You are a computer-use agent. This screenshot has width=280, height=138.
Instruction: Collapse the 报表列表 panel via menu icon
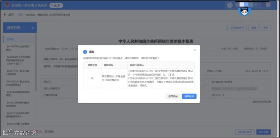33,28
